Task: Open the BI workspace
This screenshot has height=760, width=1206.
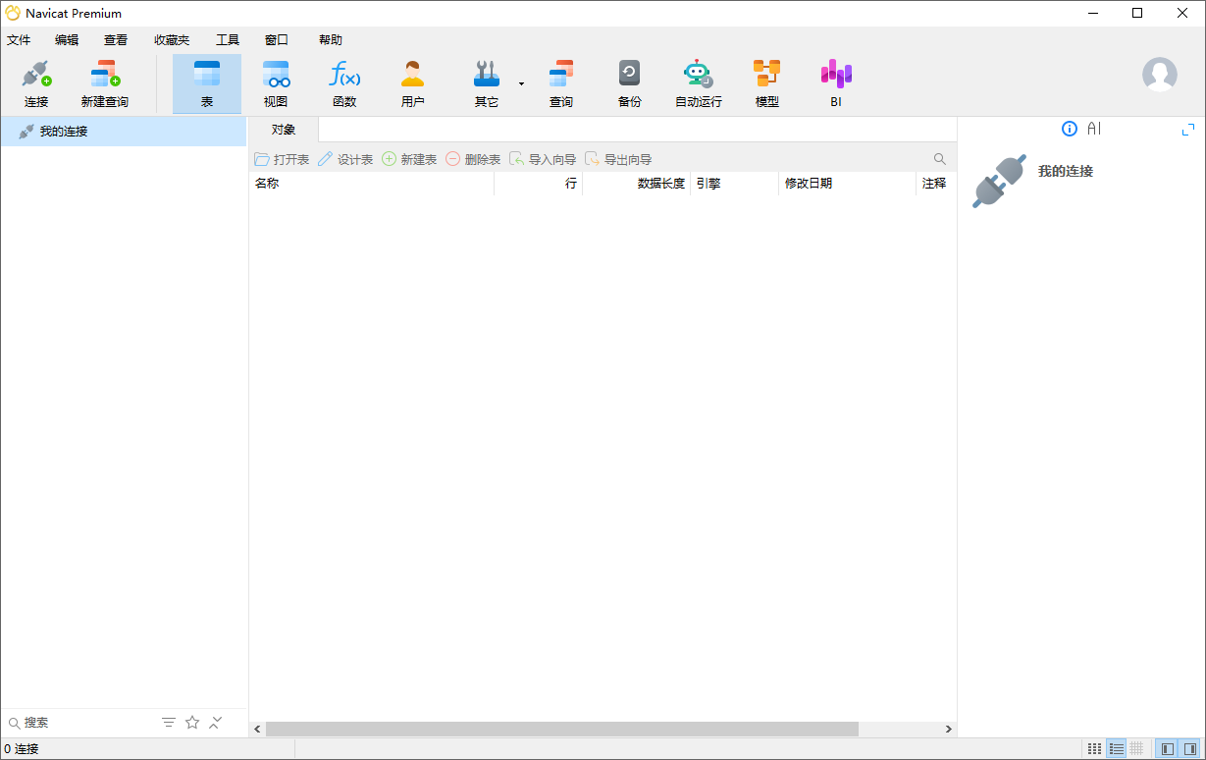Action: (x=835, y=82)
